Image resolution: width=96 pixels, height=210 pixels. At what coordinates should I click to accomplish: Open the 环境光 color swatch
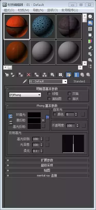point(34,115)
